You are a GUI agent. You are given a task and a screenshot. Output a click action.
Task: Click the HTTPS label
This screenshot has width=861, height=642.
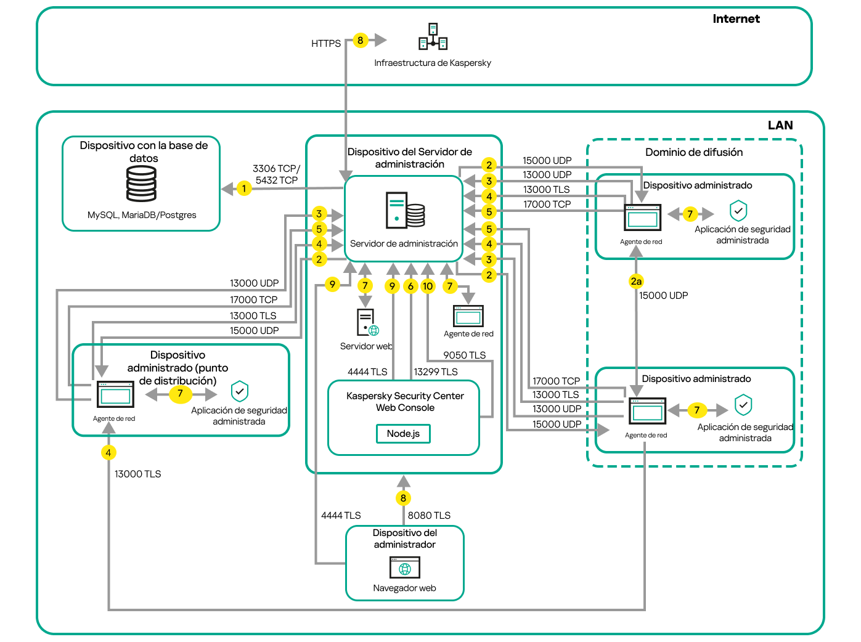click(x=326, y=44)
